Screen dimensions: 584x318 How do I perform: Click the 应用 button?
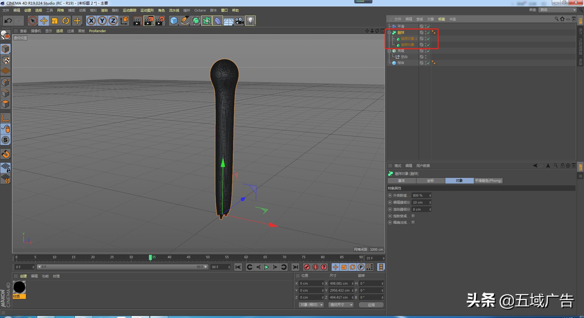pos(371,305)
